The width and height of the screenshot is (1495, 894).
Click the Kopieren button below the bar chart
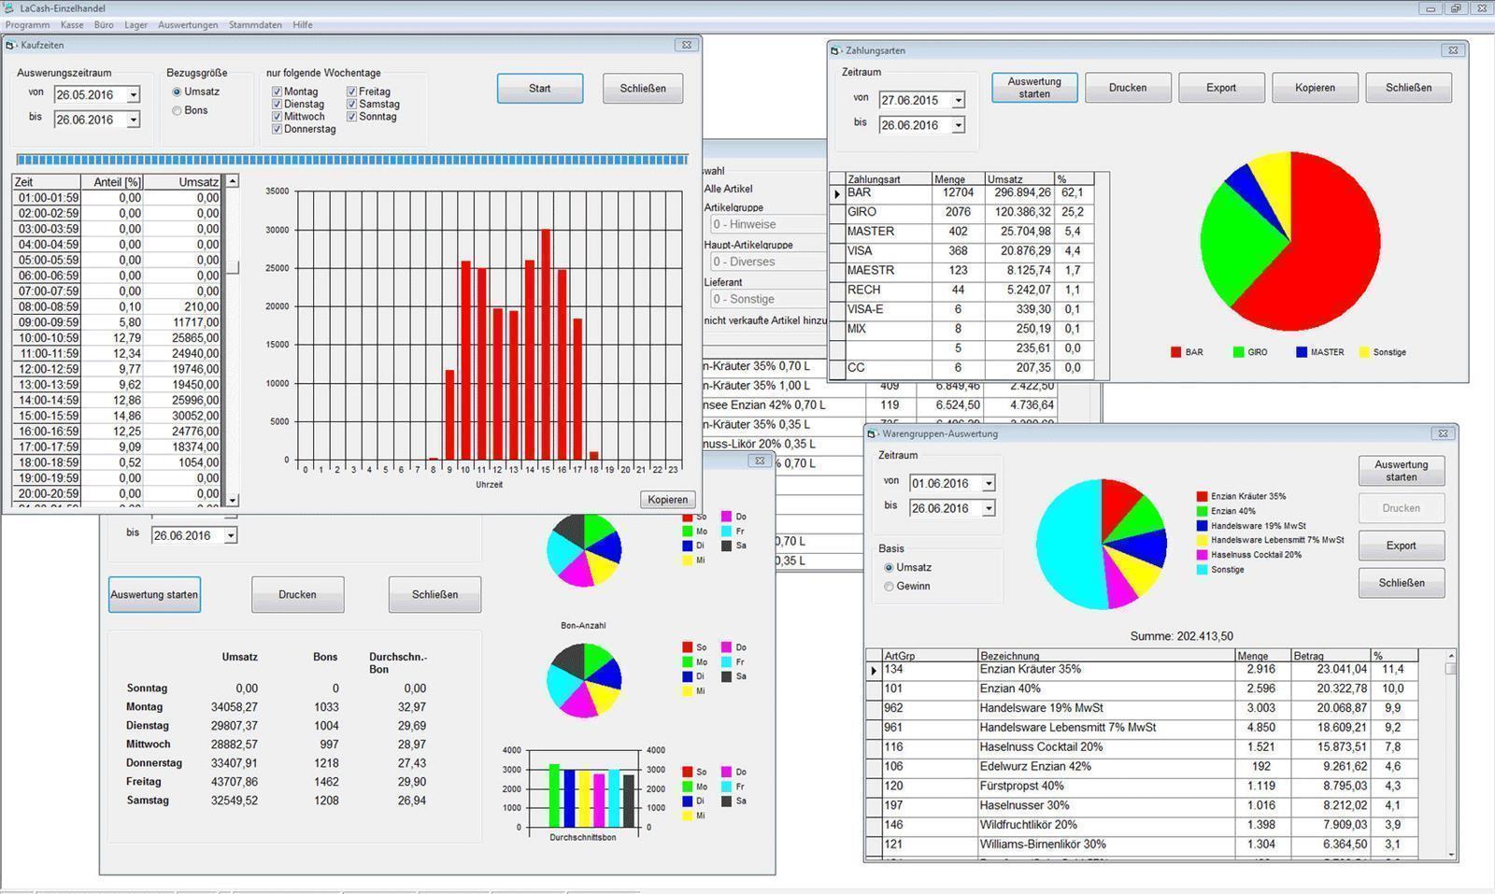coord(667,500)
